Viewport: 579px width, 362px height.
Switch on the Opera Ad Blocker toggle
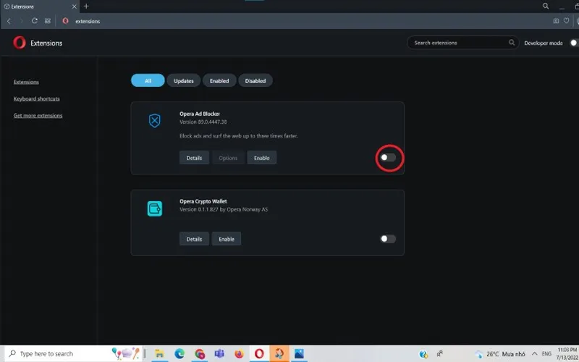(388, 158)
